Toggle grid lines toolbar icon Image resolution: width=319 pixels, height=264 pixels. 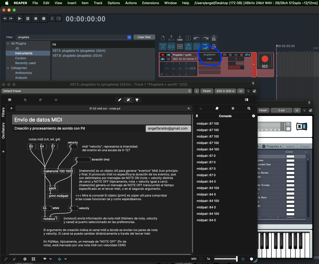197,47
